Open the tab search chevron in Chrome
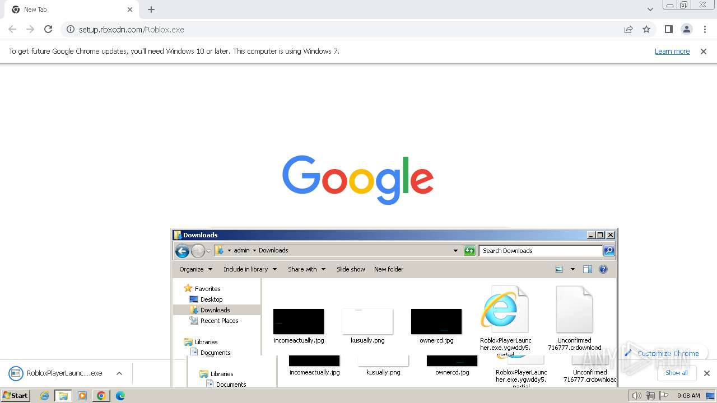This screenshot has height=403, width=717. pos(650,9)
